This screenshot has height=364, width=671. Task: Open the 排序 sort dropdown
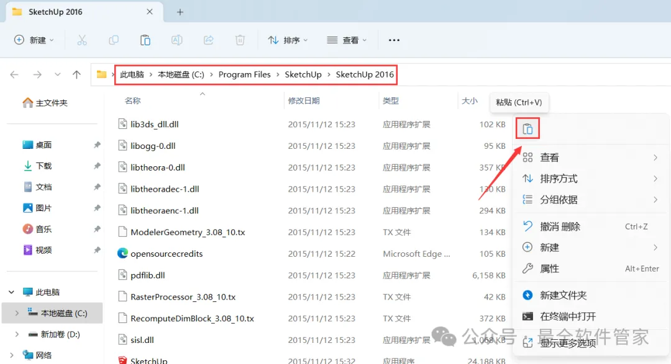tap(288, 40)
